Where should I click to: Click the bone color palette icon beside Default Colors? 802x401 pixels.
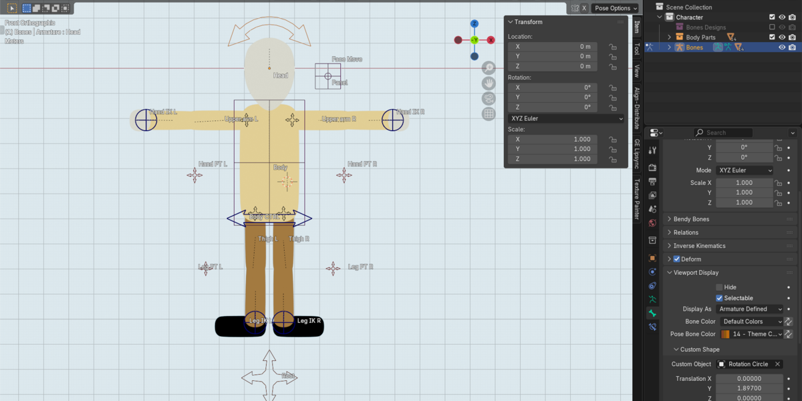tap(788, 321)
